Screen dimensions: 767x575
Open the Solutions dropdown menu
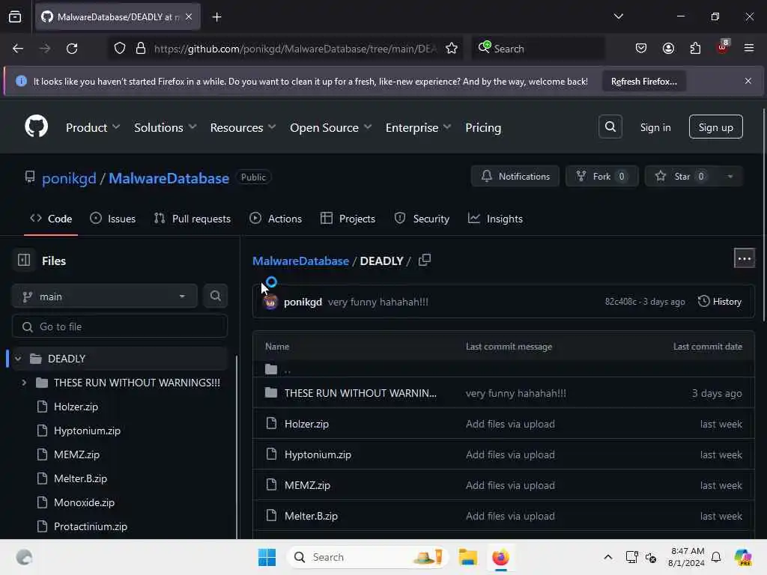(166, 127)
